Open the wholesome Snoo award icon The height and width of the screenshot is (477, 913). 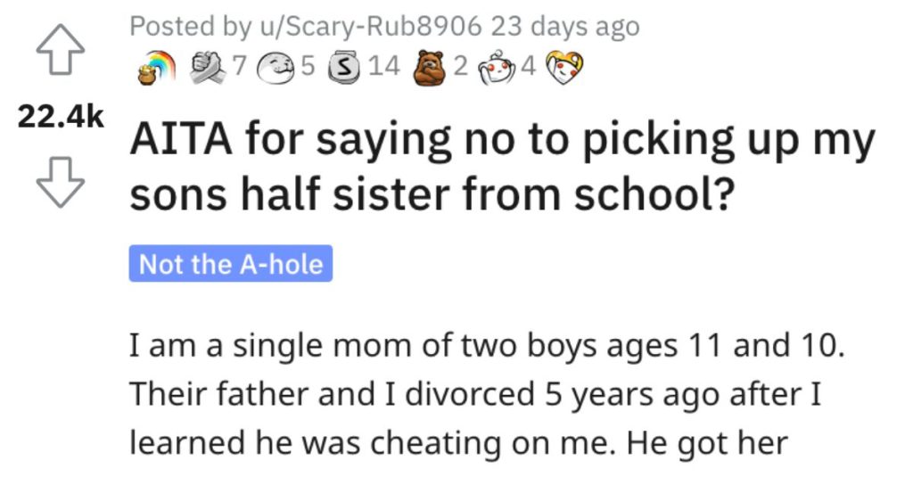(x=498, y=68)
